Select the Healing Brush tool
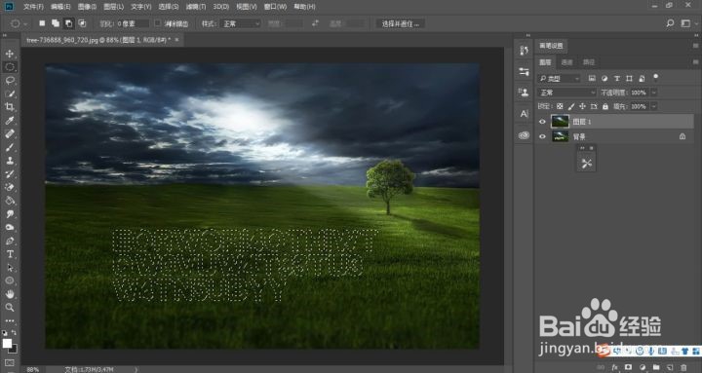 (x=10, y=133)
